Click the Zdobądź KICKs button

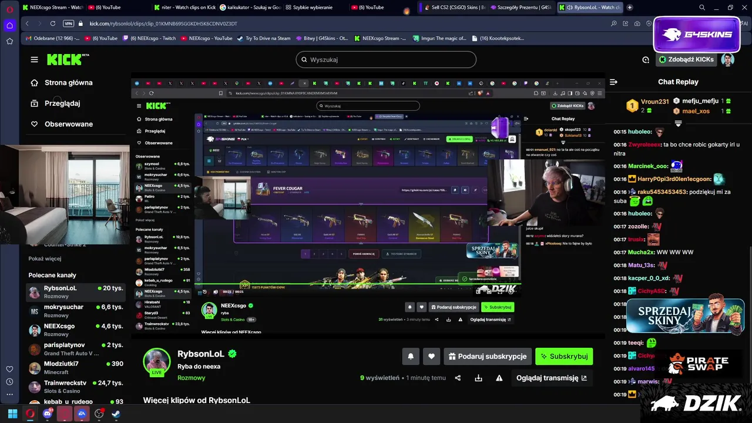(687, 59)
